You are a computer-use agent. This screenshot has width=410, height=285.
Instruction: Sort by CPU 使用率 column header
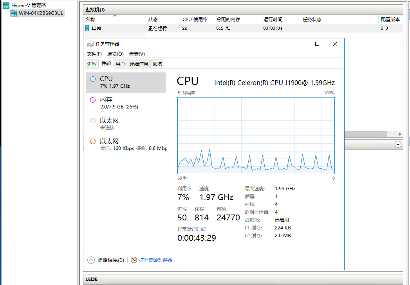197,19
